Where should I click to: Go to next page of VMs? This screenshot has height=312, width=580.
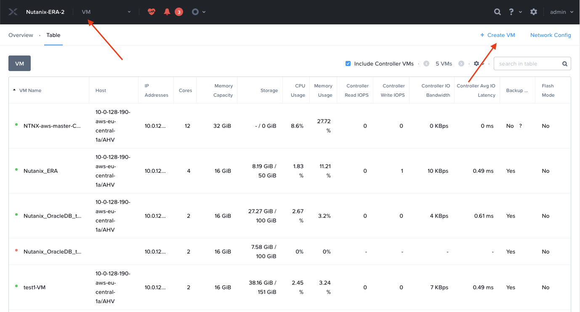[x=461, y=63]
